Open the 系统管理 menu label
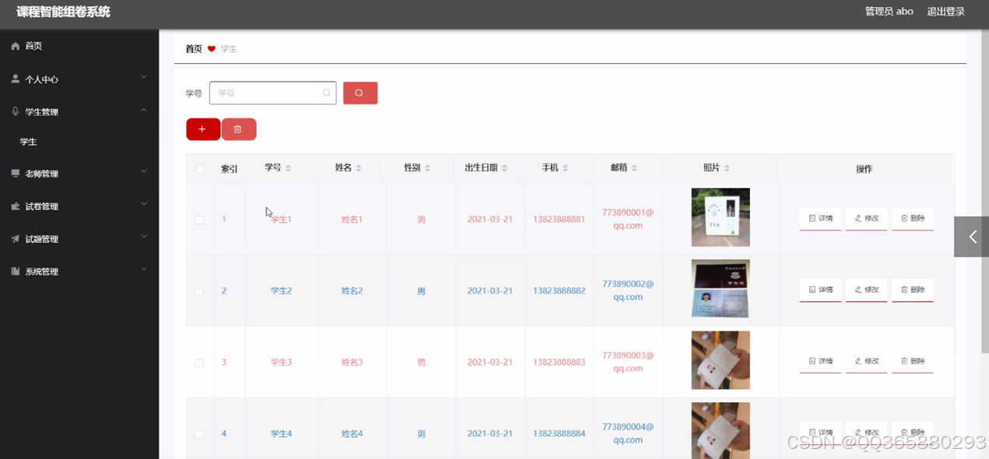Screen dimensions: 989x459 41,272
